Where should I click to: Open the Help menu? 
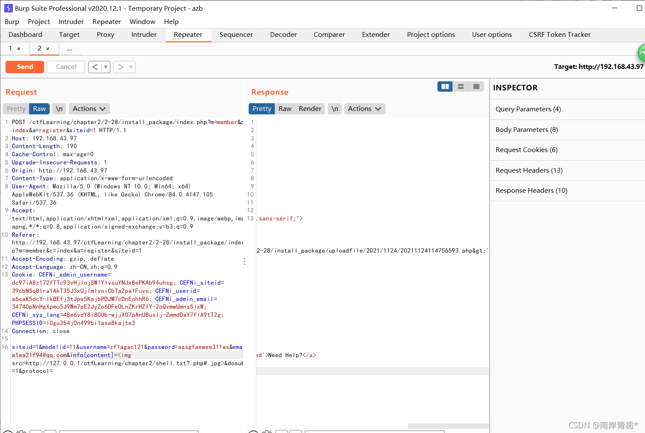coord(171,22)
